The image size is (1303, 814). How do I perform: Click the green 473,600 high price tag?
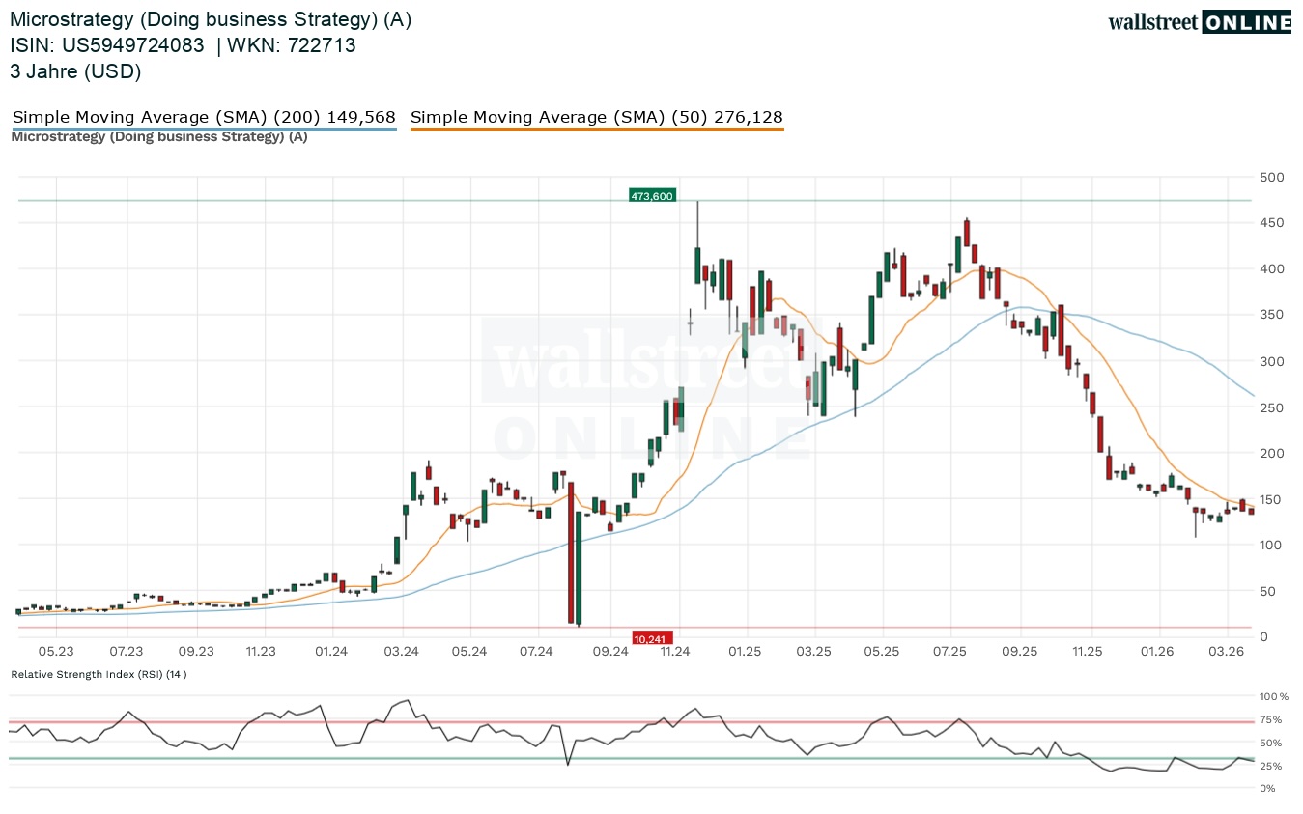(651, 196)
